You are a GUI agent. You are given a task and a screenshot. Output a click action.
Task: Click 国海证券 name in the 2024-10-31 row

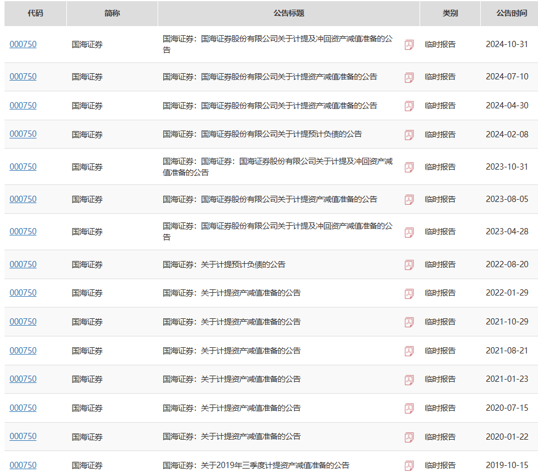[87, 45]
